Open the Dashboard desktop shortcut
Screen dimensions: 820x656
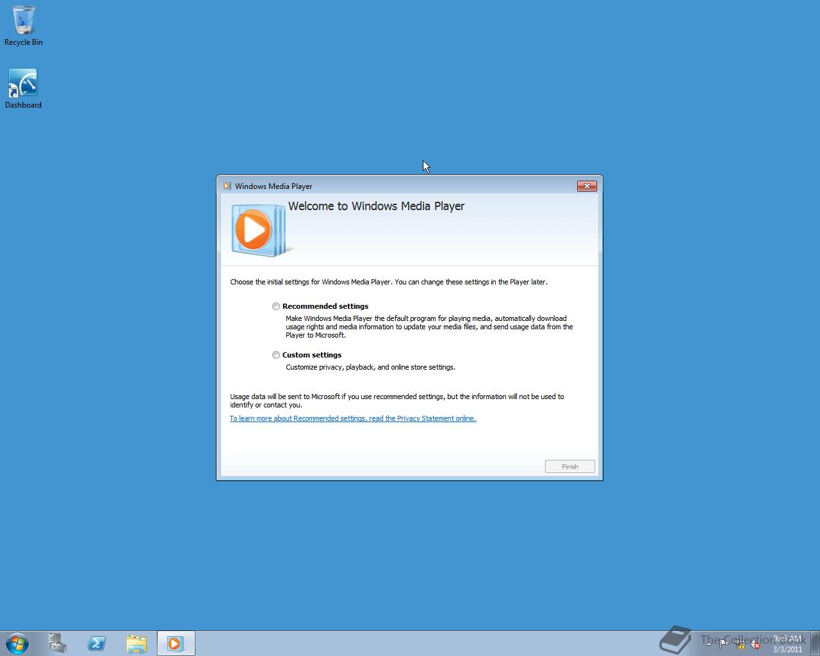click(23, 88)
